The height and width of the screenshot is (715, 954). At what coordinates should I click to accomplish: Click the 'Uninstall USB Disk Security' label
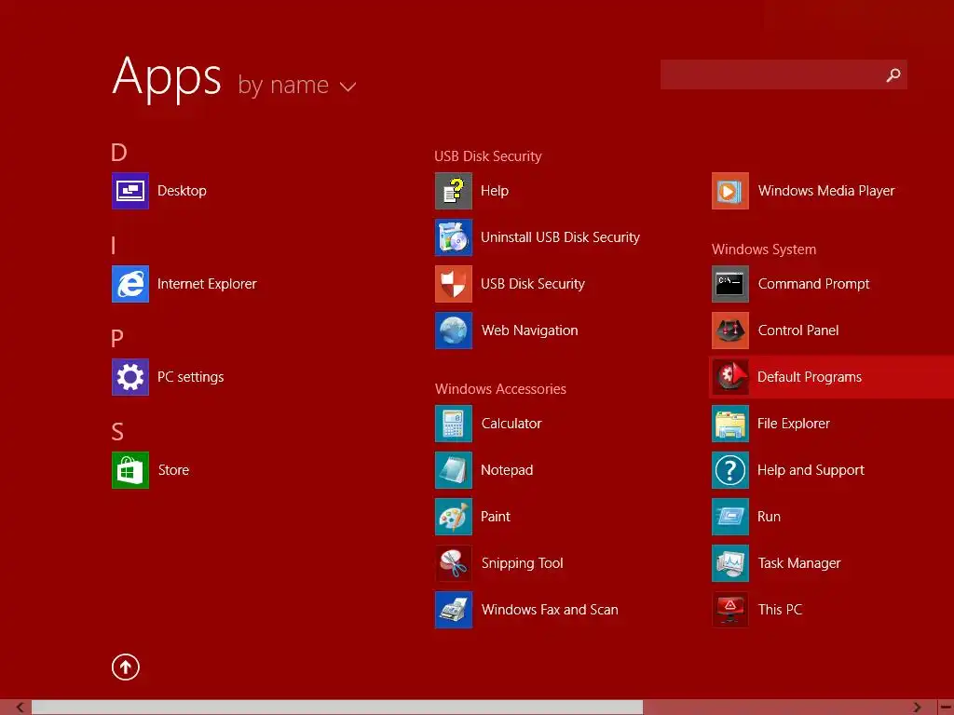point(560,237)
